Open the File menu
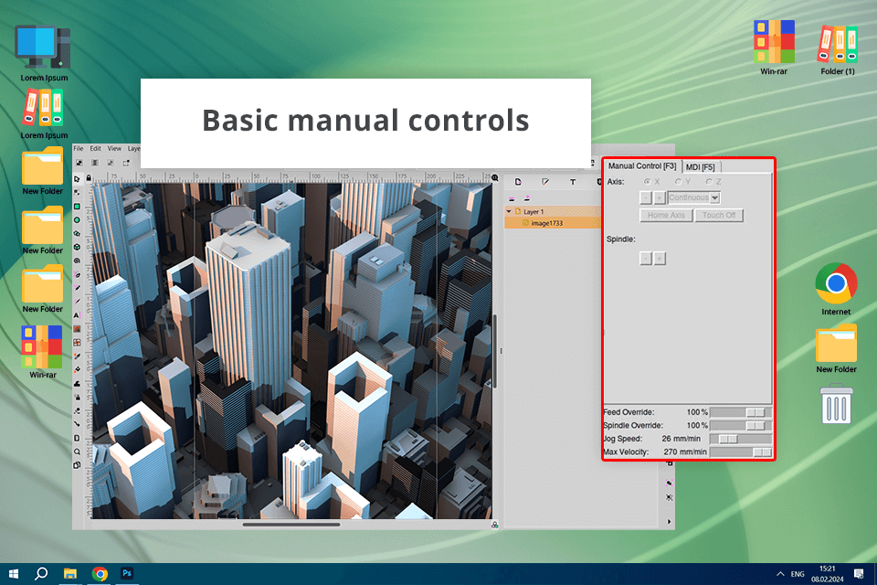Viewport: 877px width, 585px height. pyautogui.click(x=79, y=148)
